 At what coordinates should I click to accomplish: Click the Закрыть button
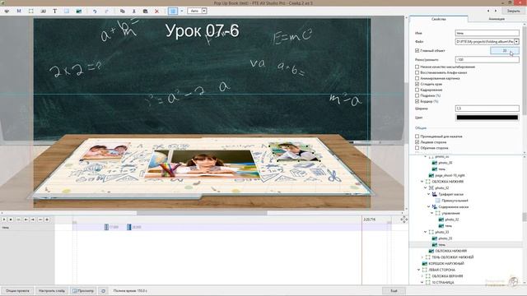point(513,11)
